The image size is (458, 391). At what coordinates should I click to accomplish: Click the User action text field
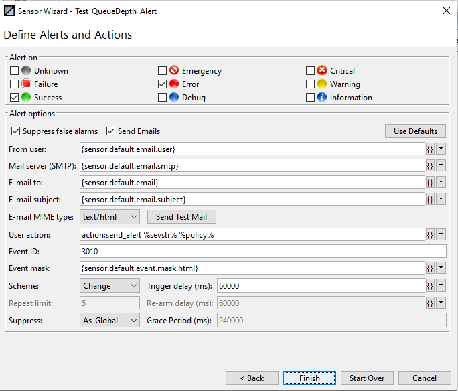252,235
